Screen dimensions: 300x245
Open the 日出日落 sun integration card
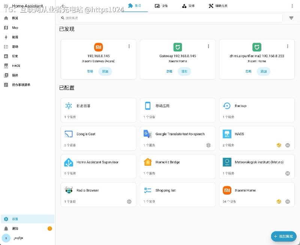99,110
